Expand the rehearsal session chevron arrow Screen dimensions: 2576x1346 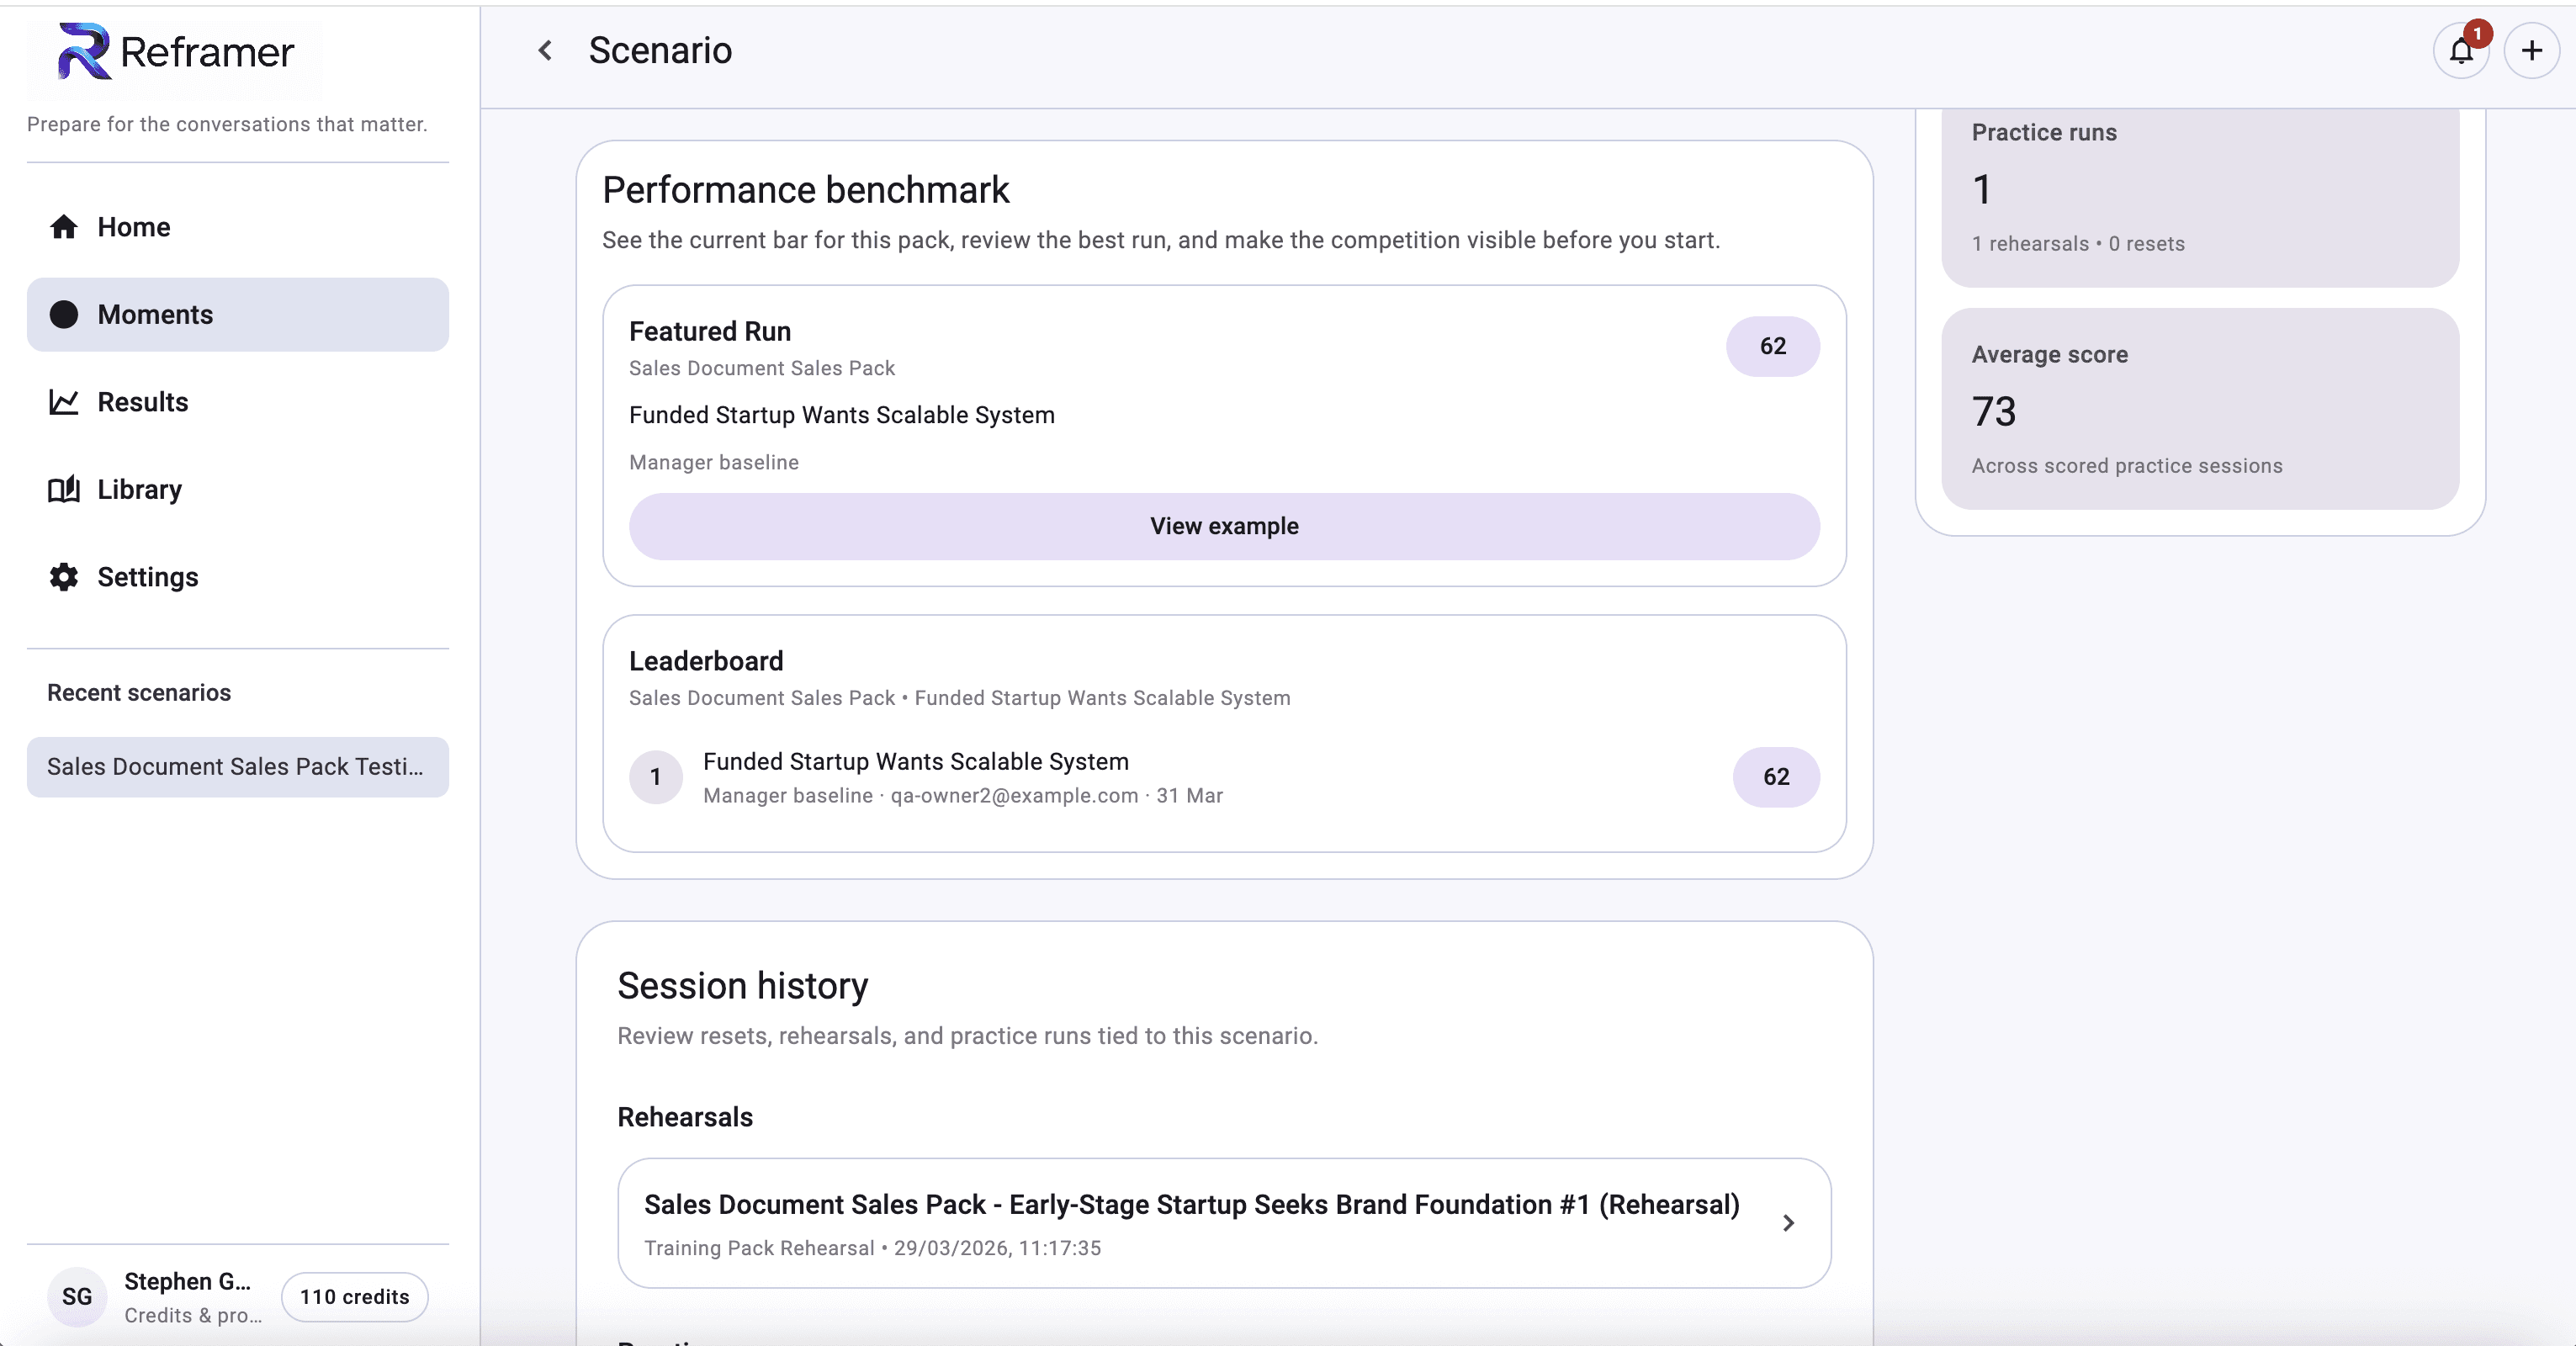pos(1788,1223)
